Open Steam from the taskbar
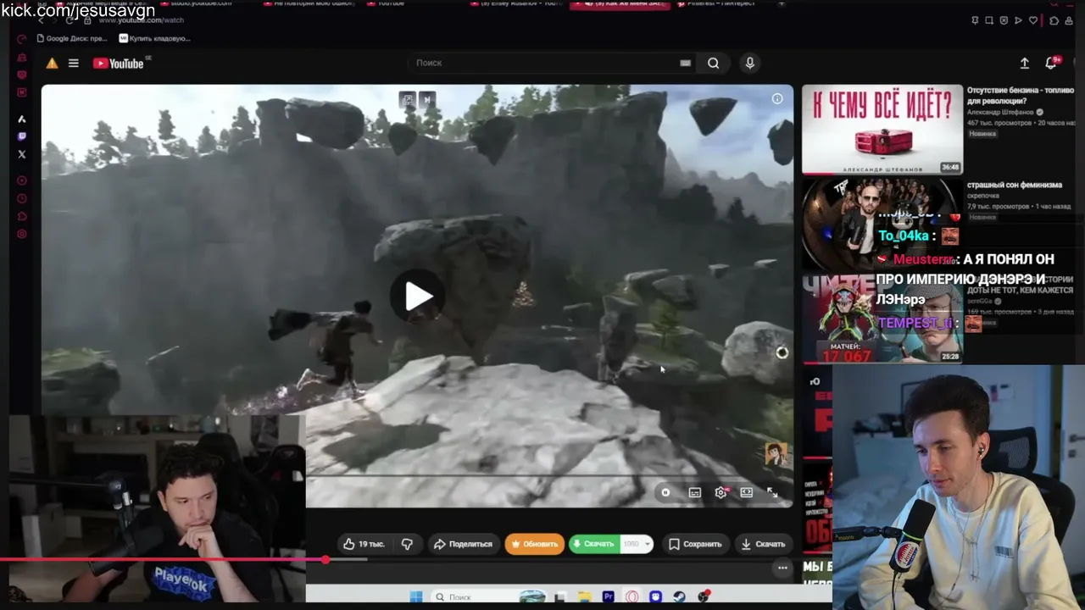Image resolution: width=1085 pixels, height=610 pixels. (679, 597)
